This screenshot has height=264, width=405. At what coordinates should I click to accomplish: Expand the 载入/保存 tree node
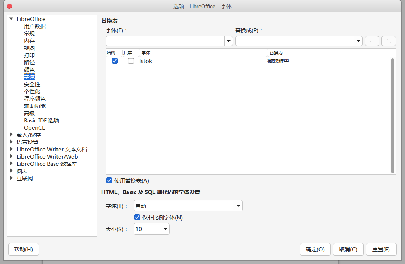(x=11, y=135)
